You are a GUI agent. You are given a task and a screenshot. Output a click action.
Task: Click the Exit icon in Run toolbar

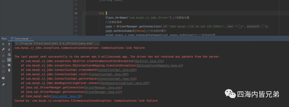point(3,72)
